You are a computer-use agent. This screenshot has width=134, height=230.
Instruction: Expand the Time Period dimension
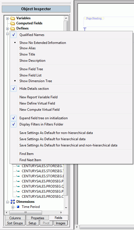coord(13,207)
